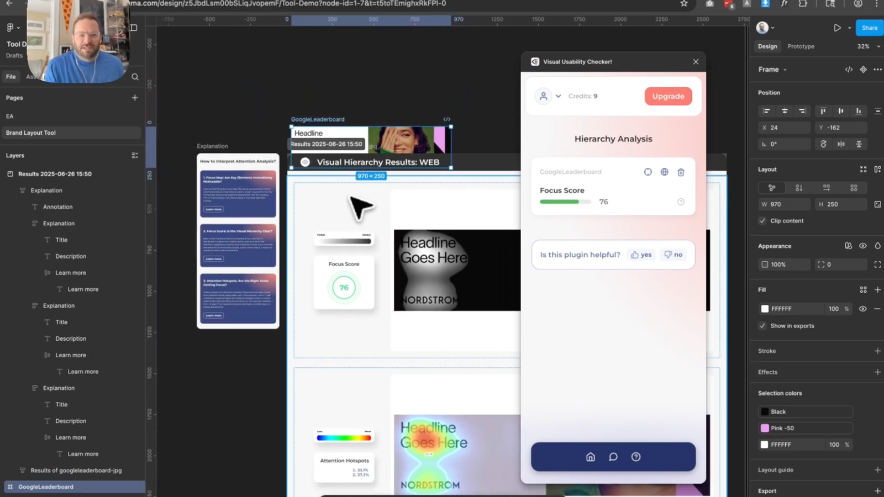884x497 pixels.
Task: Click the Focus Score help info icon
Action: tap(681, 202)
